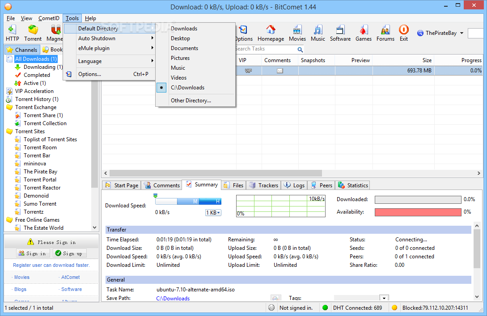Choose Videos as default directory
The height and width of the screenshot is (316, 487).
point(196,78)
